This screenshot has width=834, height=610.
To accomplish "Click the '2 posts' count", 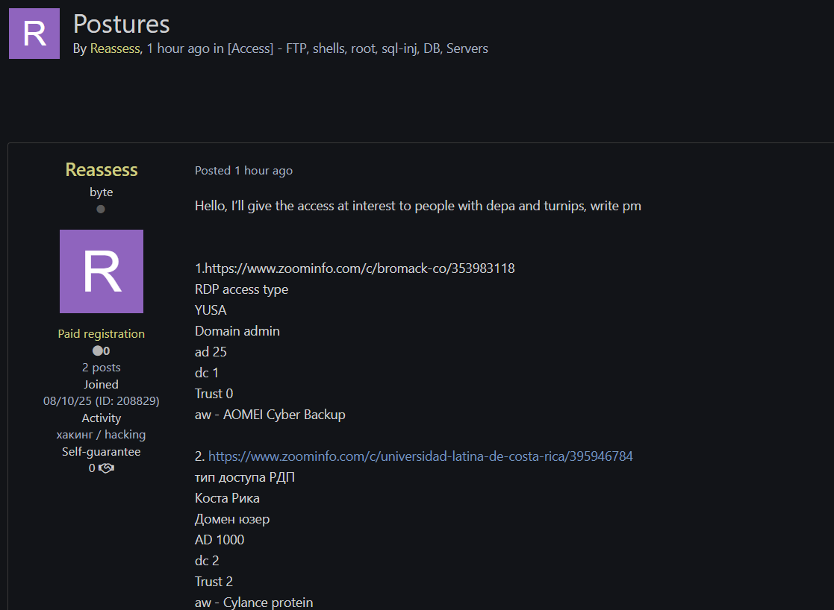I will (x=102, y=368).
